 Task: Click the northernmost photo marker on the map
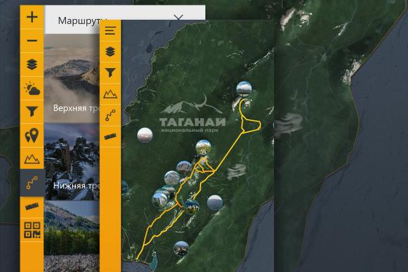pyautogui.click(x=243, y=88)
